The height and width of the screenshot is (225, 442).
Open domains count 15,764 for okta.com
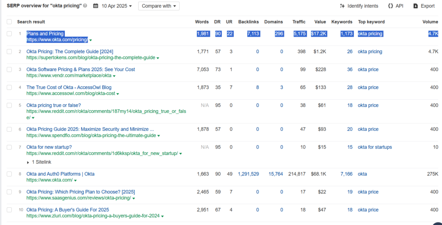[276, 174]
